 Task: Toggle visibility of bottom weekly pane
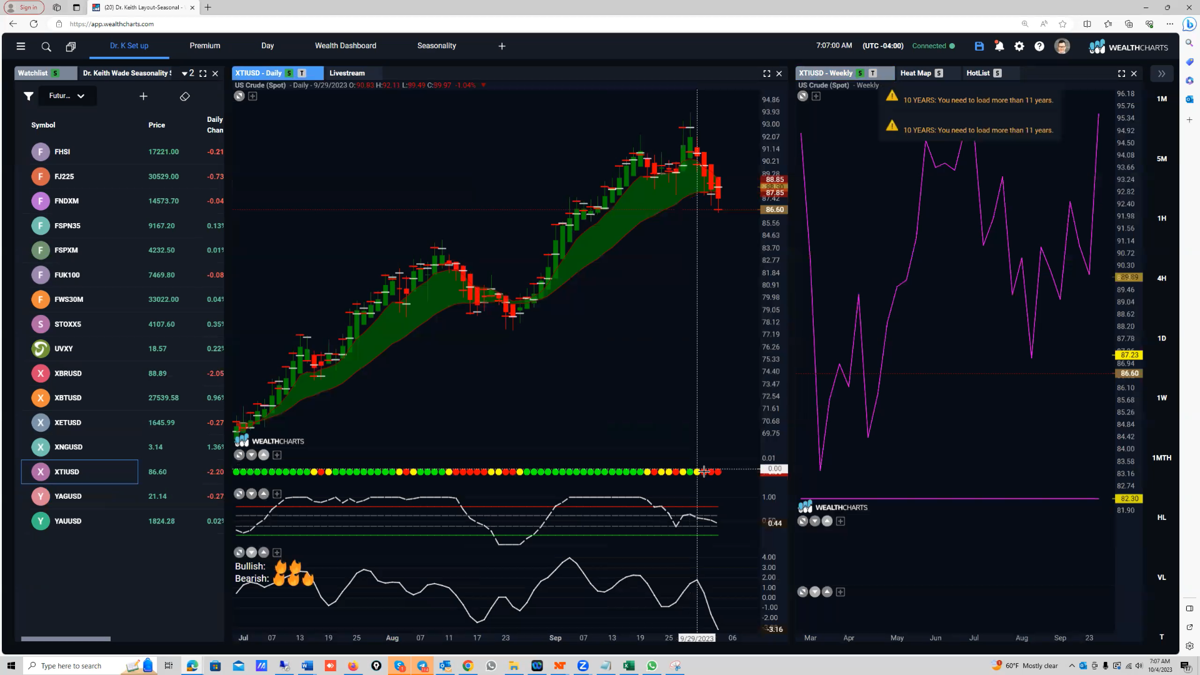click(x=802, y=592)
